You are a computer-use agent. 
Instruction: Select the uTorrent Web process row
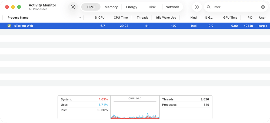click(135, 26)
